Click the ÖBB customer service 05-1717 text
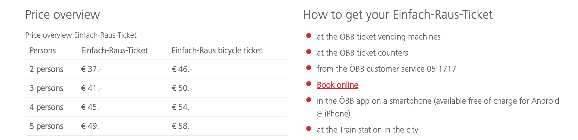This screenshot has height=140, width=578. click(x=403, y=69)
